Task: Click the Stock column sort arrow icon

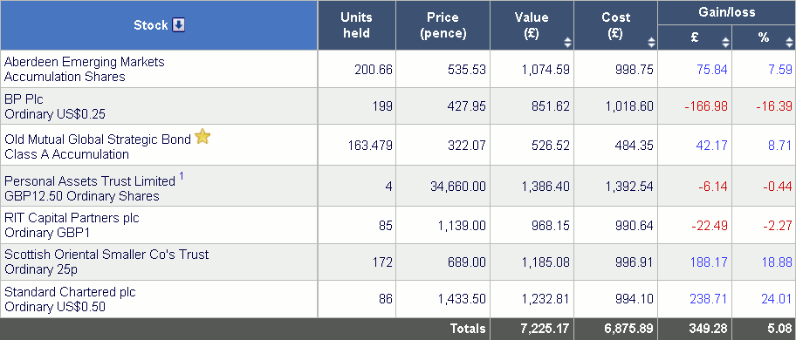Action: 178,24
